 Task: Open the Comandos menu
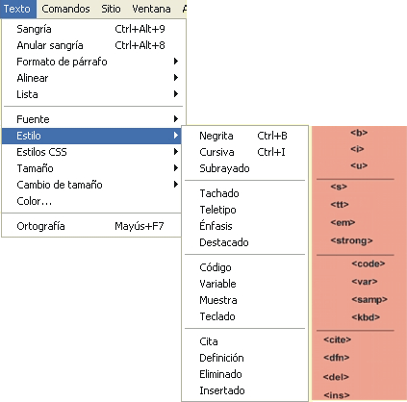tap(65, 9)
